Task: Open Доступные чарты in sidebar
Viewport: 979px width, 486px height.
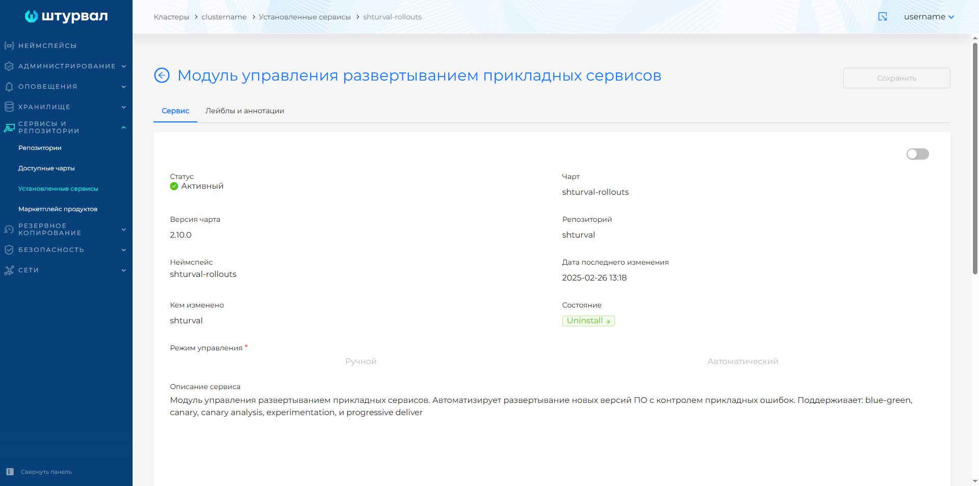Action: 46,168
